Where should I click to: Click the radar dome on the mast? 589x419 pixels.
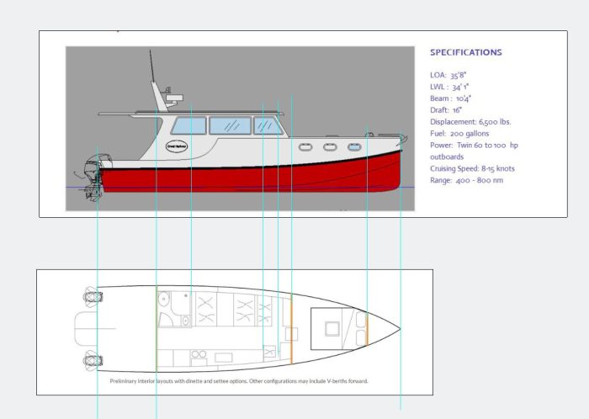(174, 98)
